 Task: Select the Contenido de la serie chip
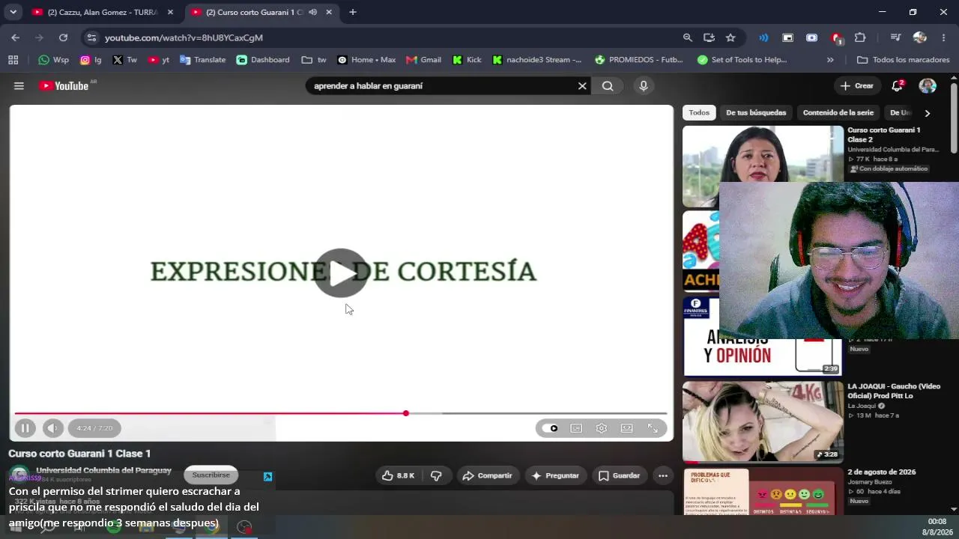pyautogui.click(x=838, y=113)
